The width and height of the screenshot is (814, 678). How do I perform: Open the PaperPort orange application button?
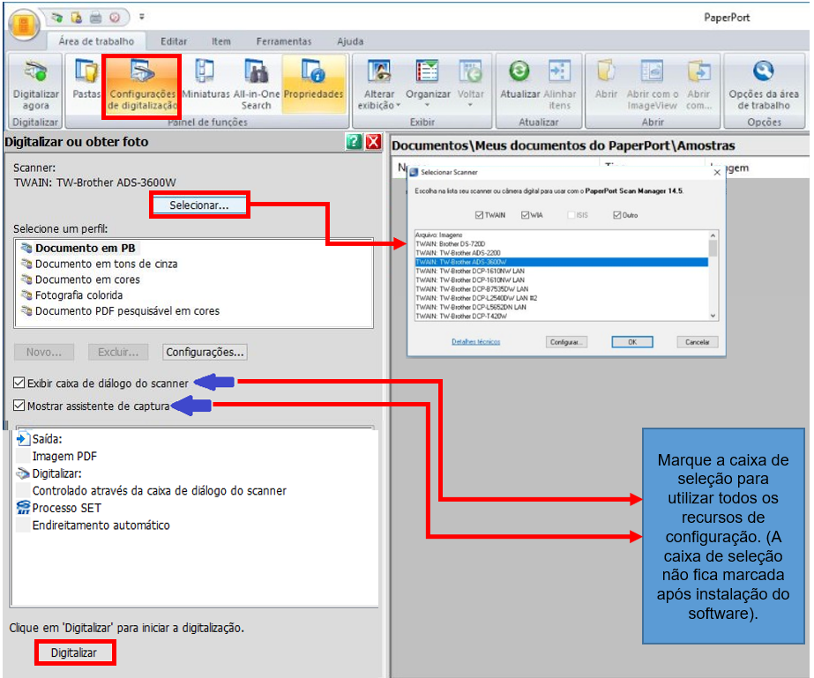pyautogui.click(x=23, y=25)
